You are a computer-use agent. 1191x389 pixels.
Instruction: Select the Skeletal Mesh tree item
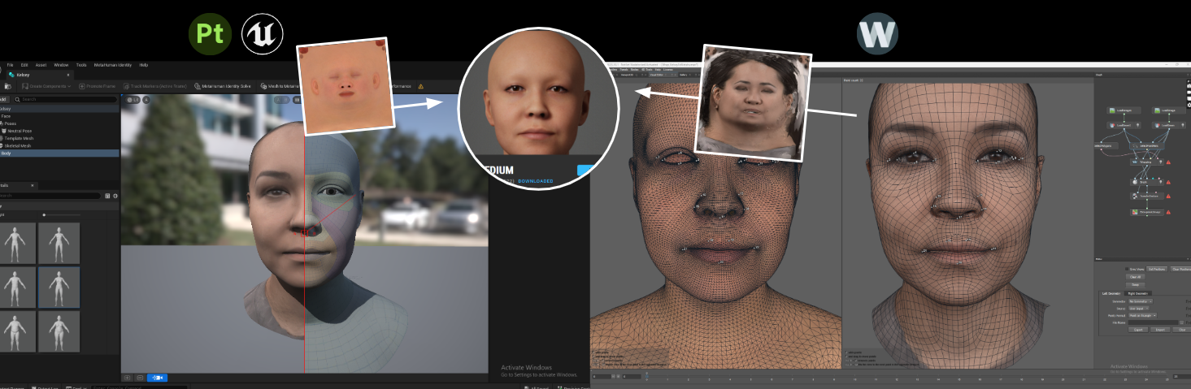pyautogui.click(x=59, y=146)
